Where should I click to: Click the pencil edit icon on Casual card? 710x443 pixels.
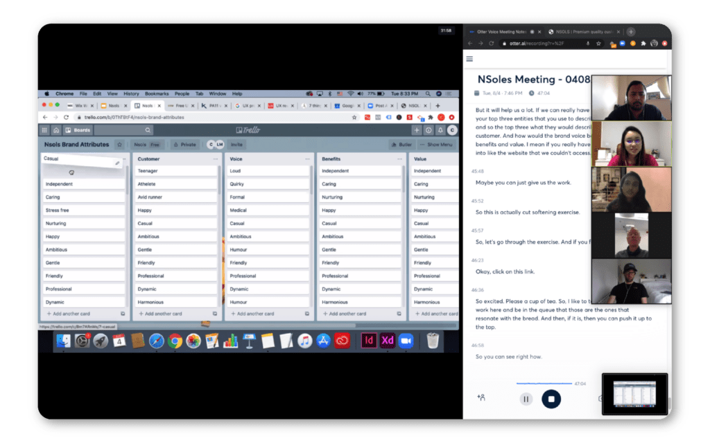point(117,163)
